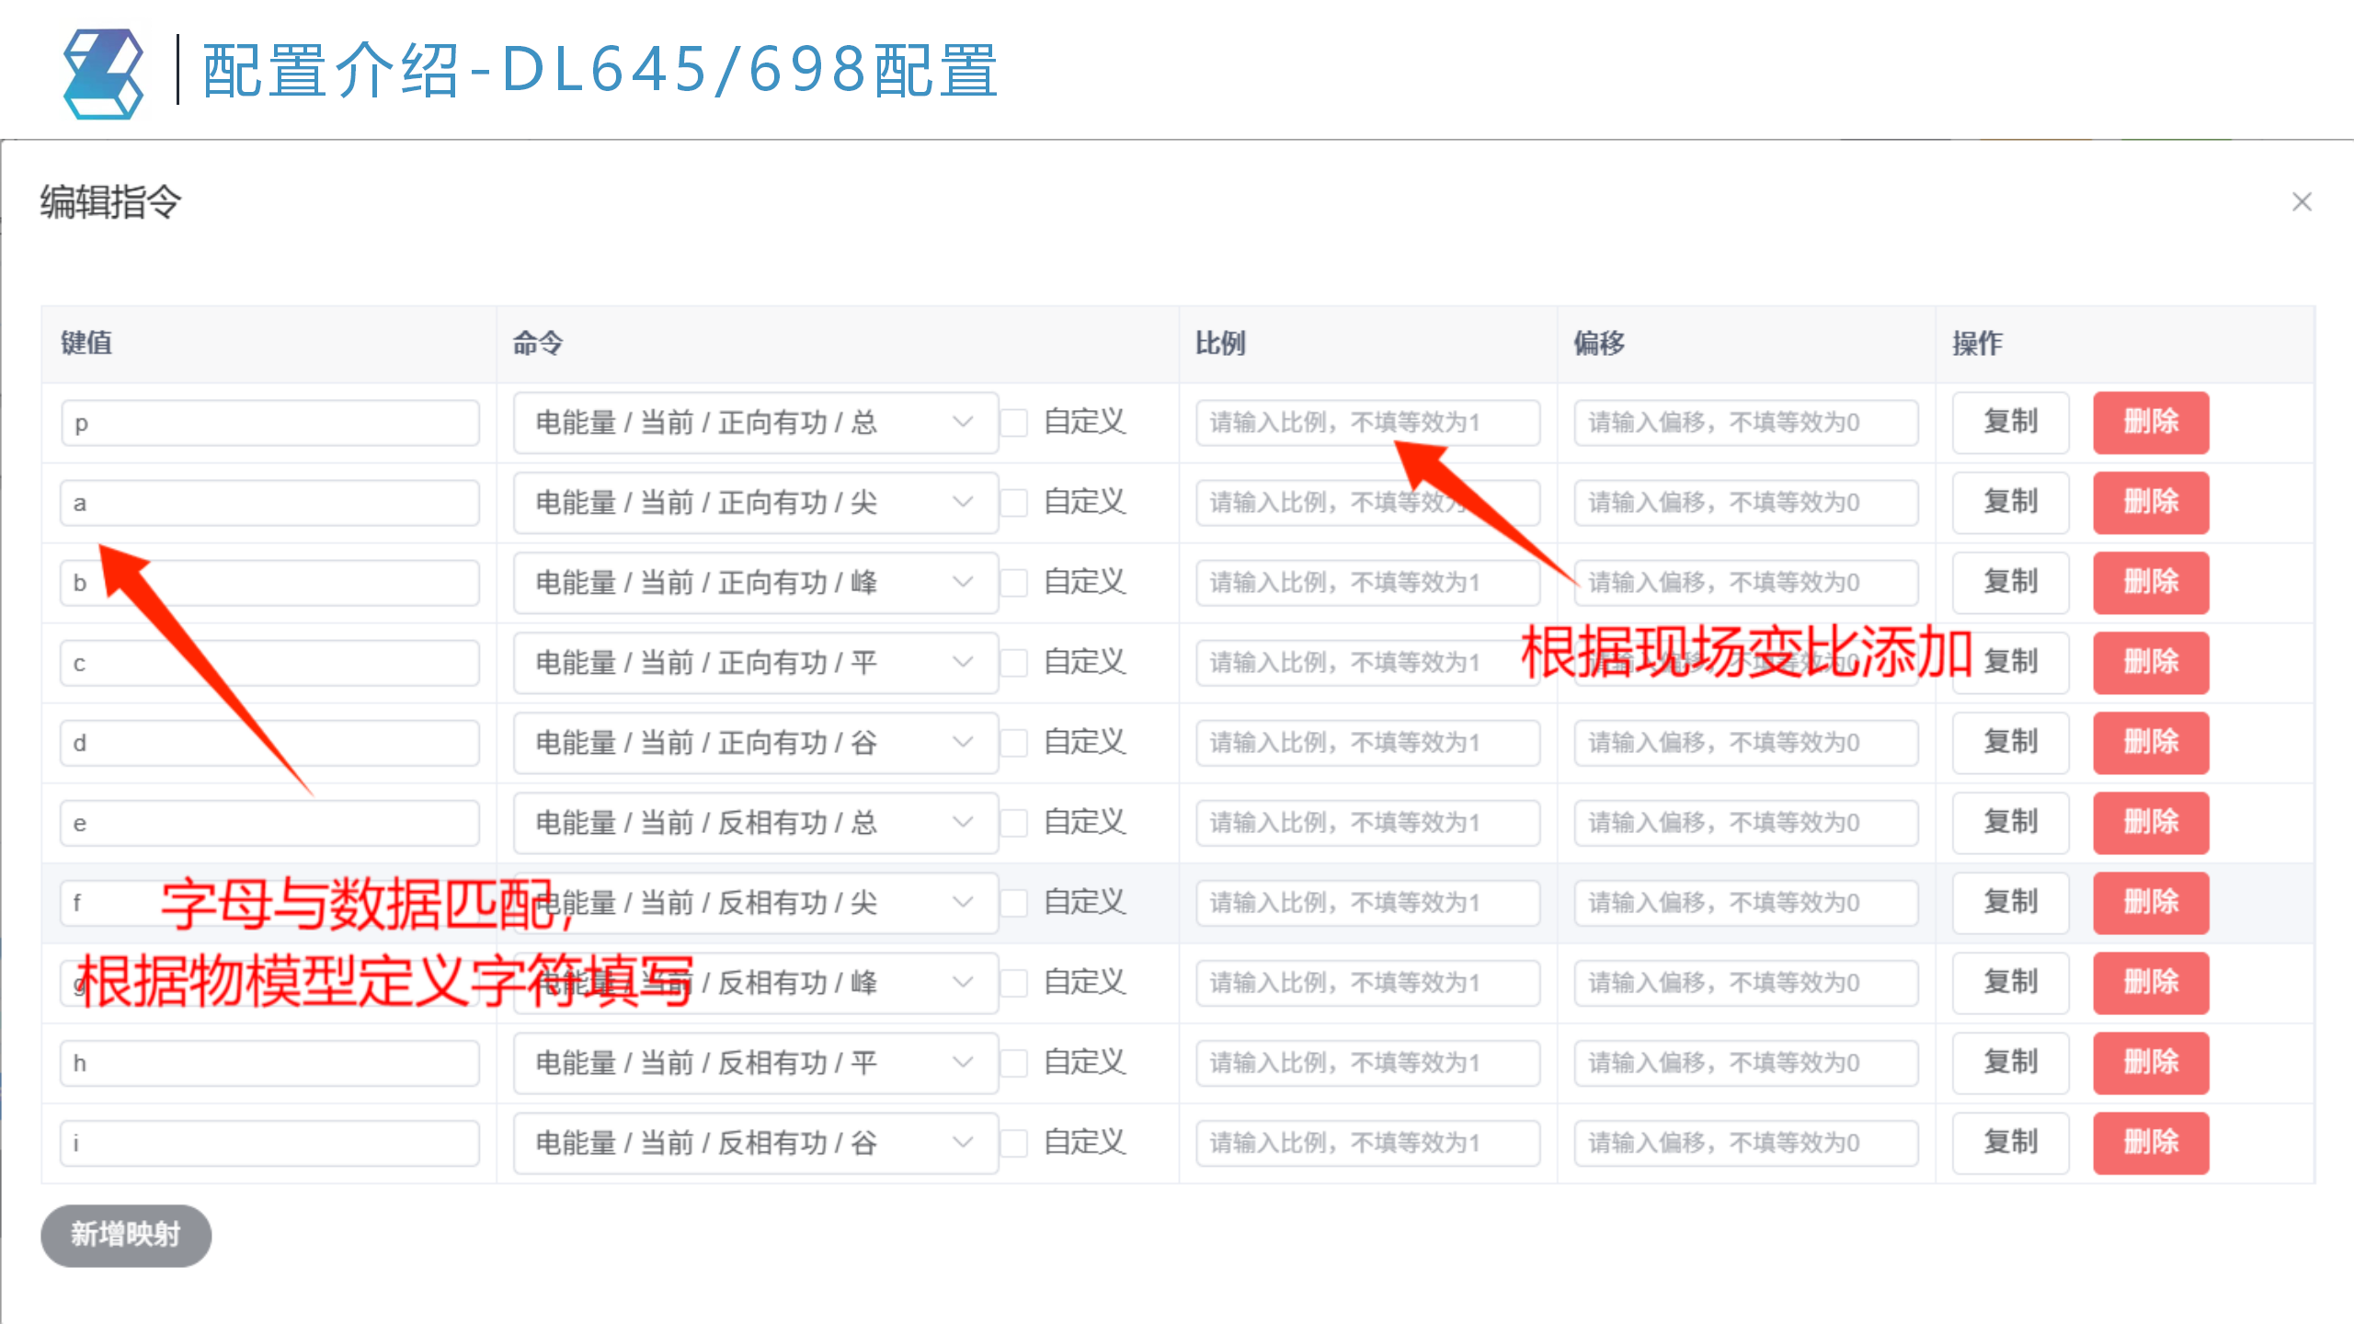Click the key input containing 'i'
The height and width of the screenshot is (1324, 2354).
point(269,1142)
